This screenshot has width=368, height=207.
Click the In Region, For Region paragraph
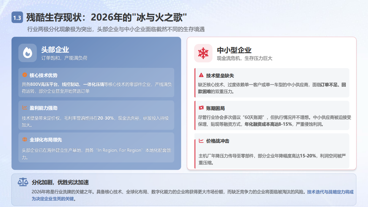(x=96, y=154)
